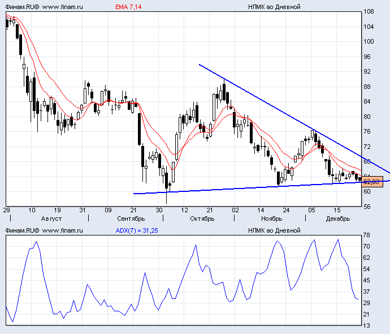Viewport: 390px width, 334px height.
Task: Click price axis value 96
Action: pos(367,57)
